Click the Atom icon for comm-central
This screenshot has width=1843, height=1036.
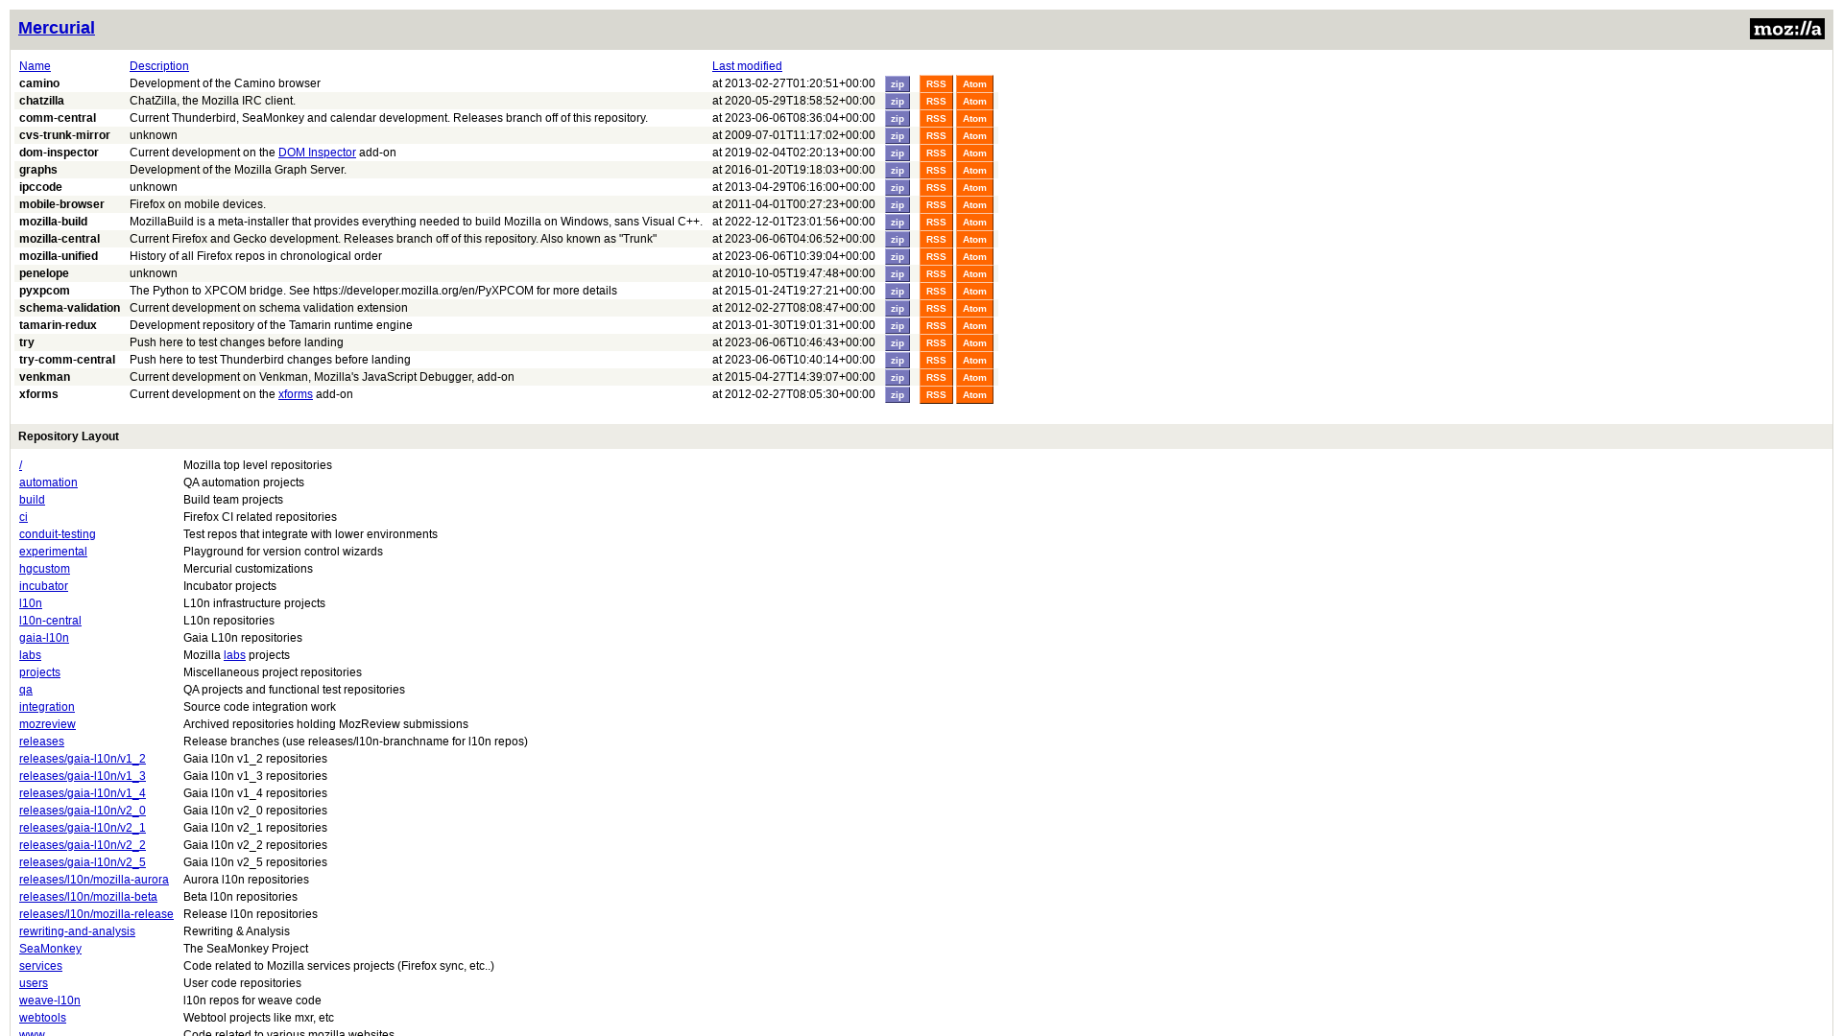973,118
